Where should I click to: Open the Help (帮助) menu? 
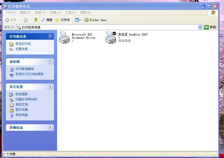86,13
